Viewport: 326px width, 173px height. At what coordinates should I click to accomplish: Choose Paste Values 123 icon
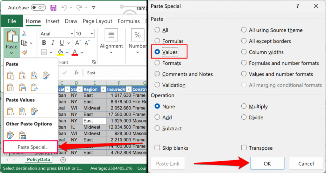point(11,111)
